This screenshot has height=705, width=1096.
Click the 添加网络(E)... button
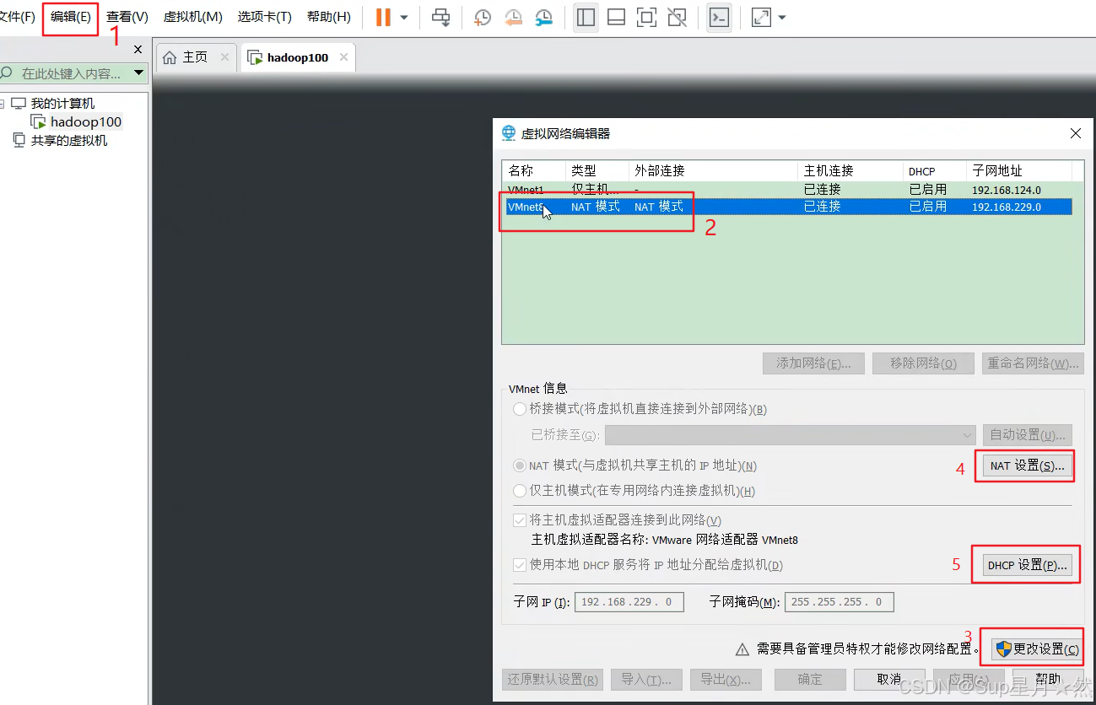click(813, 363)
